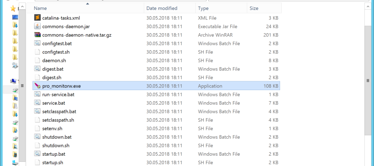Click the batch file icon for configtest.bat

pos(37,44)
